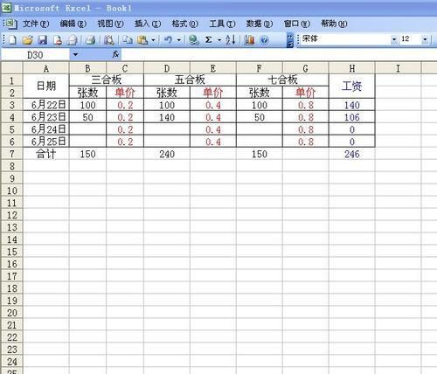Copy selection using the Copy icon
This screenshot has height=374, width=437.
[128, 39]
